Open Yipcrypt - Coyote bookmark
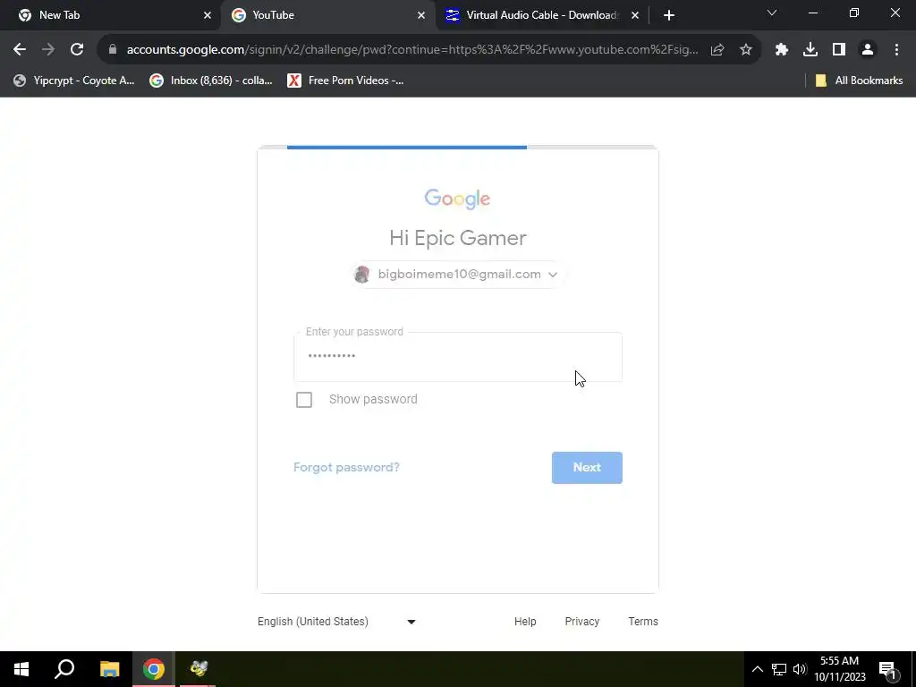 click(74, 81)
